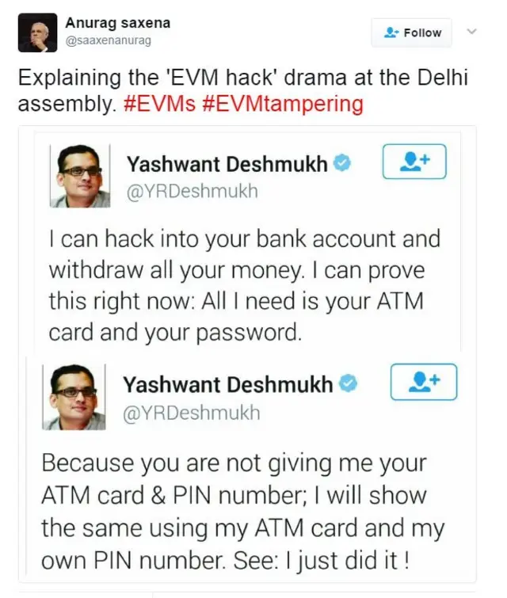Click verified badge on second Yashwant Deshmukh
This screenshot has height=598, width=507.
[349, 383]
